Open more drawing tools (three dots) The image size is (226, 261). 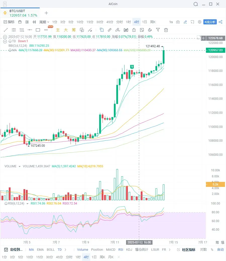[46, 30]
